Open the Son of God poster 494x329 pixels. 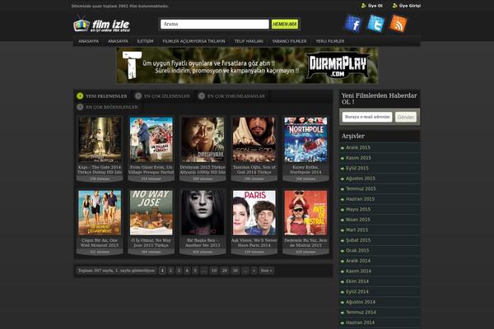254,140
